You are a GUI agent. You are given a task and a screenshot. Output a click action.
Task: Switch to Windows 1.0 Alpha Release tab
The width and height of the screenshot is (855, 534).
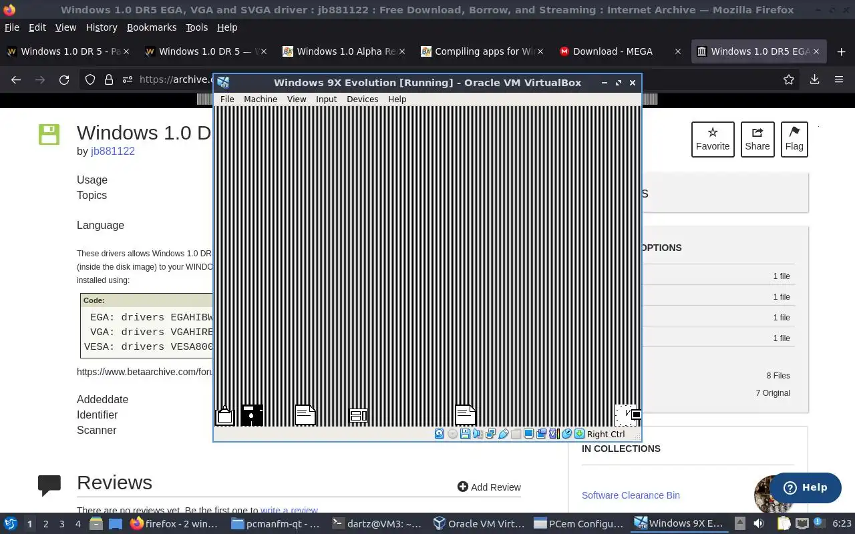343,51
